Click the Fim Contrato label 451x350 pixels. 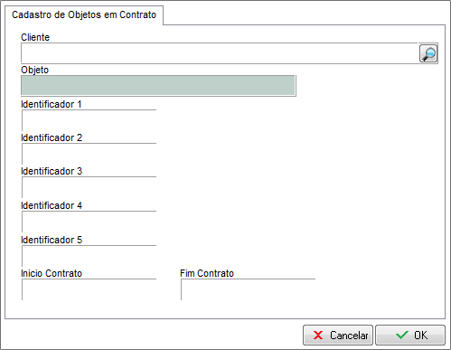[x=207, y=273]
